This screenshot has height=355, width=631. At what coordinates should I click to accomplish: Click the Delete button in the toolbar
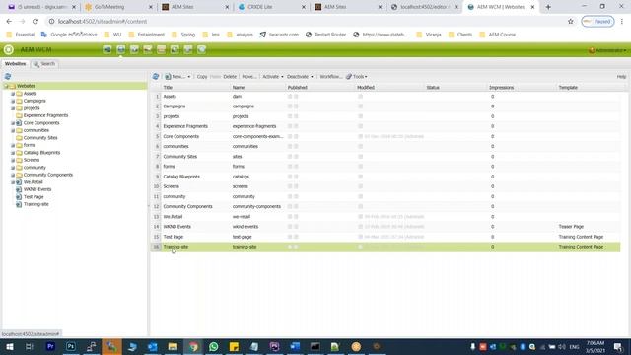tap(230, 77)
